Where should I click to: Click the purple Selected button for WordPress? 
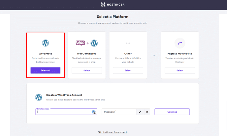46,70
